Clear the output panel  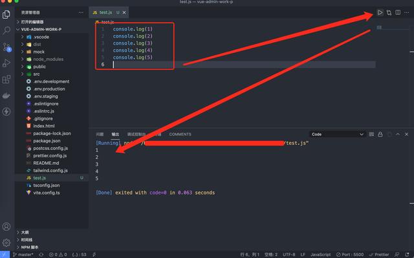pyautogui.click(x=371, y=134)
